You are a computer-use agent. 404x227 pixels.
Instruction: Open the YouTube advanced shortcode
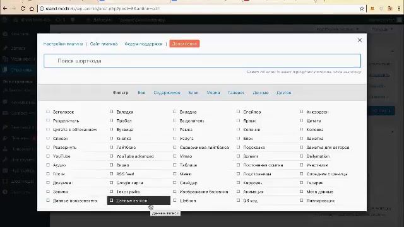pyautogui.click(x=135, y=156)
